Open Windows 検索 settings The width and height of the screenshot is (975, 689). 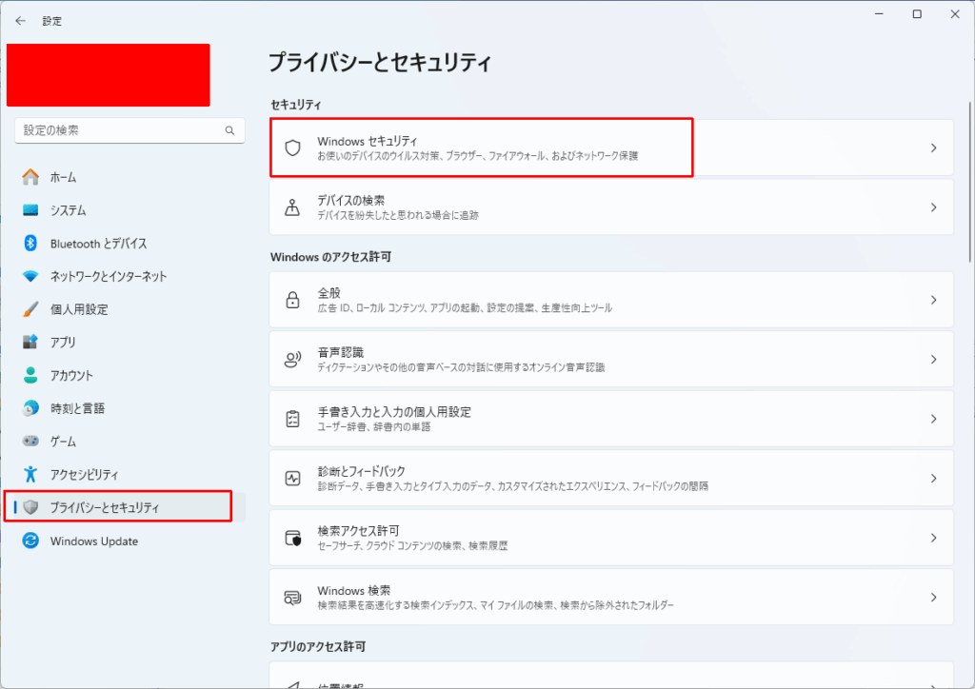(611, 598)
